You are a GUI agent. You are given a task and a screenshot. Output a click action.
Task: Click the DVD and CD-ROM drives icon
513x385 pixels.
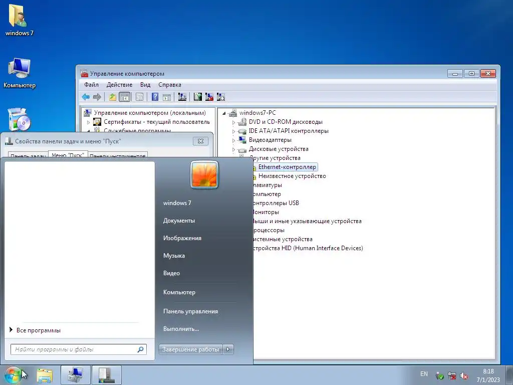[242, 122]
